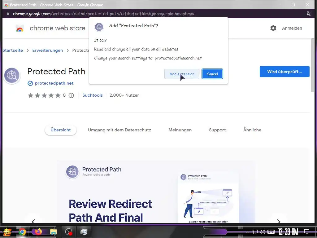Cancel the Protected Path install dialog
Image resolution: width=317 pixels, height=238 pixels.
212,74
